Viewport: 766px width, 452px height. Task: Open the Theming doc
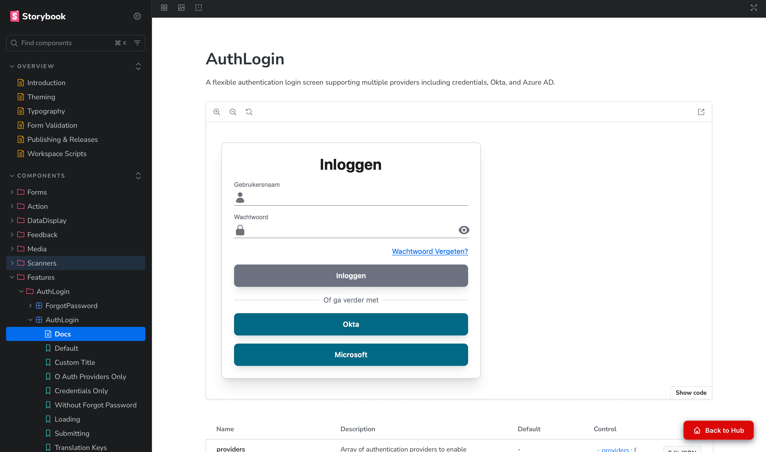pyautogui.click(x=75, y=97)
